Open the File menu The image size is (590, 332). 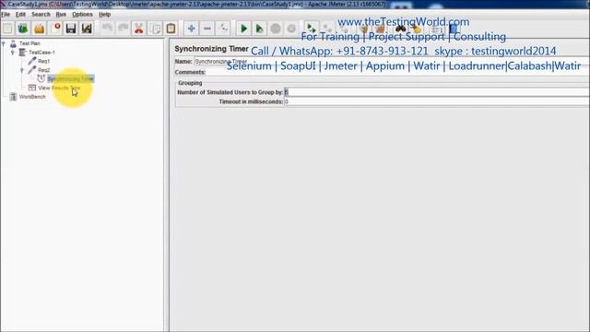6,15
